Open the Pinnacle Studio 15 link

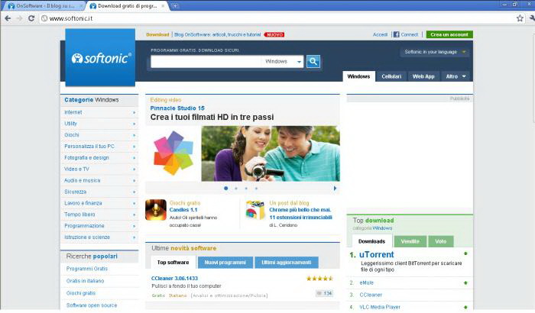coord(177,108)
